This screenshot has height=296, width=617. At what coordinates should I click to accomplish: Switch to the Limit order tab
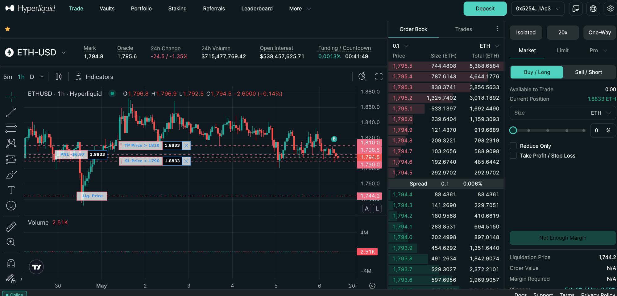tap(563, 50)
